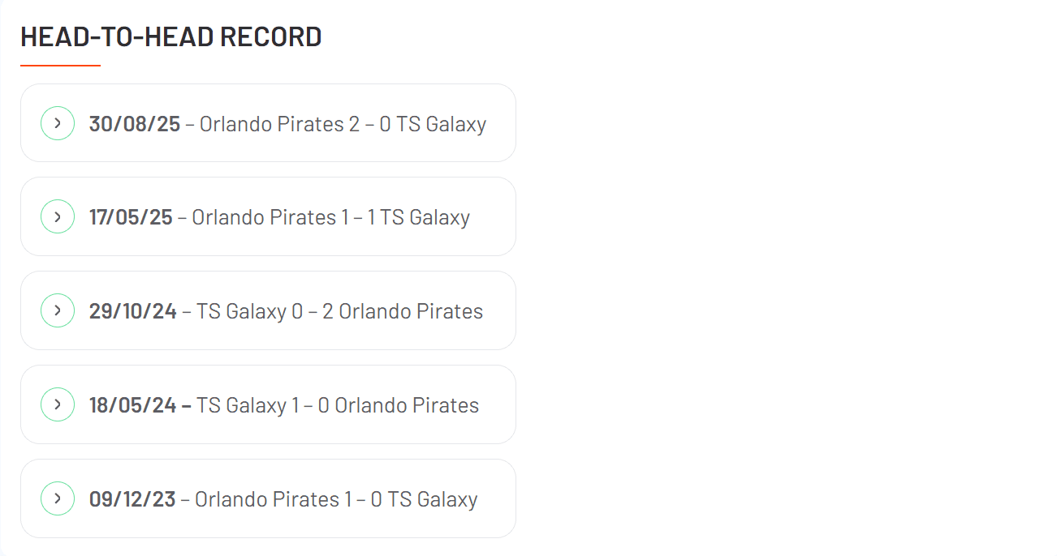1057x556 pixels.
Task: Click TS Galaxy in the 29/10/24 result
Action: coord(241,311)
